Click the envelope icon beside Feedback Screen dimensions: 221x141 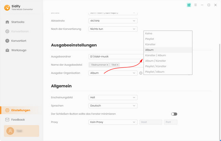7,120
